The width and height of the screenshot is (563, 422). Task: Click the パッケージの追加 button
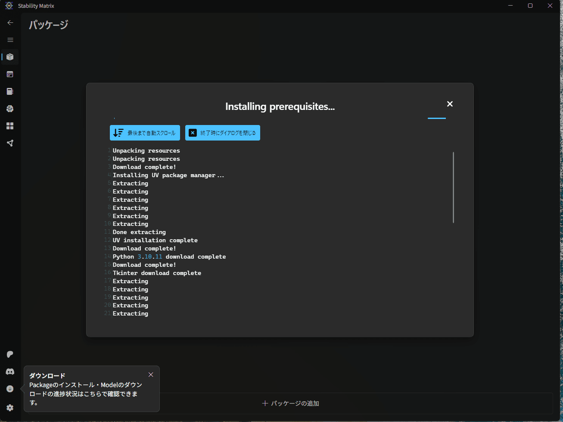pyautogui.click(x=291, y=403)
